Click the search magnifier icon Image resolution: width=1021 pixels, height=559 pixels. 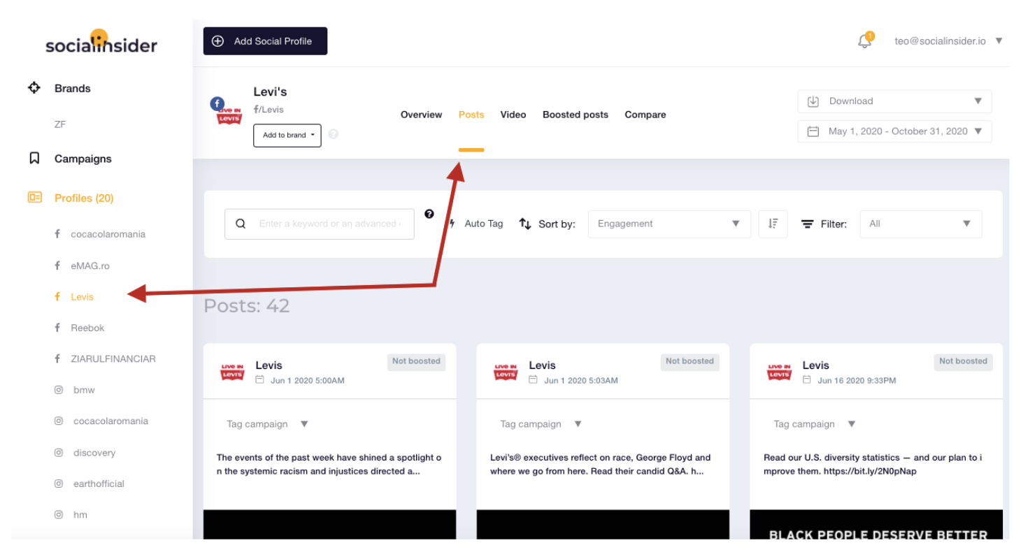241,224
